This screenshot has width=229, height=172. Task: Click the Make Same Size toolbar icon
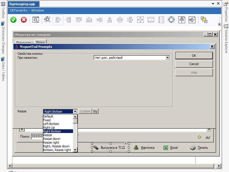tap(140, 20)
